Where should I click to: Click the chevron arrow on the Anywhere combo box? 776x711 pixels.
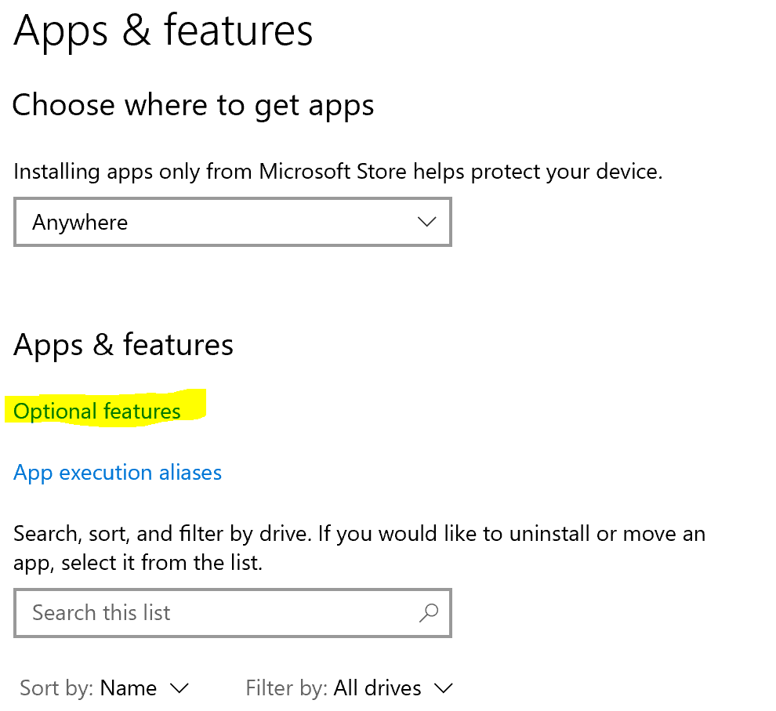coord(427,222)
